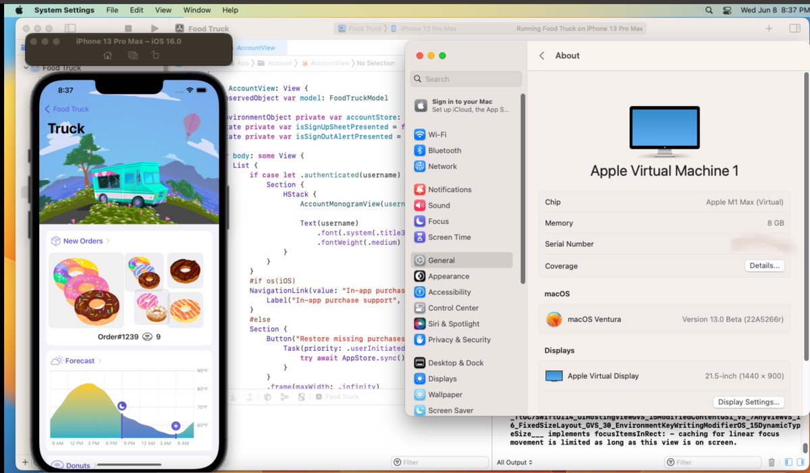Select General in the sidebar

point(462,260)
